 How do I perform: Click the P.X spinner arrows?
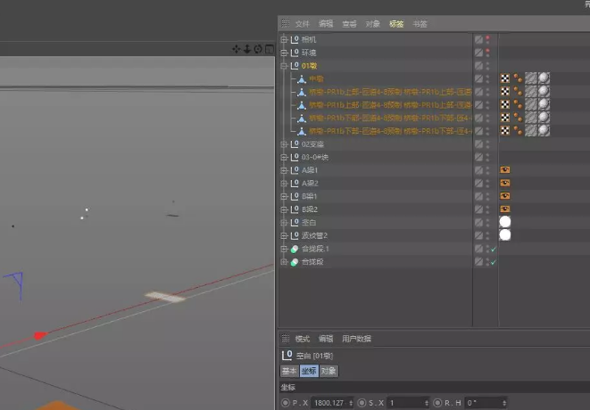point(351,403)
